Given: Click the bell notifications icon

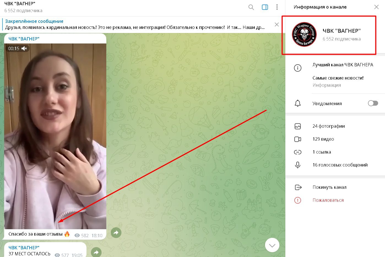Looking at the screenshot, I should (298, 103).
